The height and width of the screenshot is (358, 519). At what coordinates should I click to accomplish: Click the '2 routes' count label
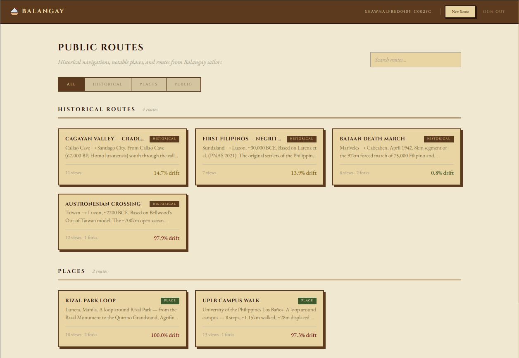tap(100, 272)
